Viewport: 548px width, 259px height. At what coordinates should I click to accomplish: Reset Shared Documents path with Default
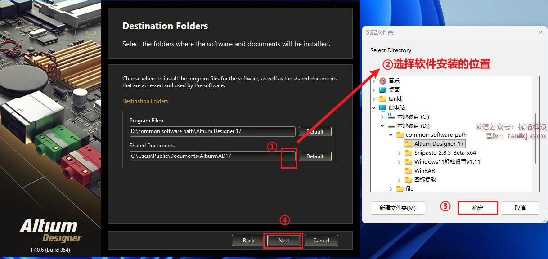click(x=315, y=156)
